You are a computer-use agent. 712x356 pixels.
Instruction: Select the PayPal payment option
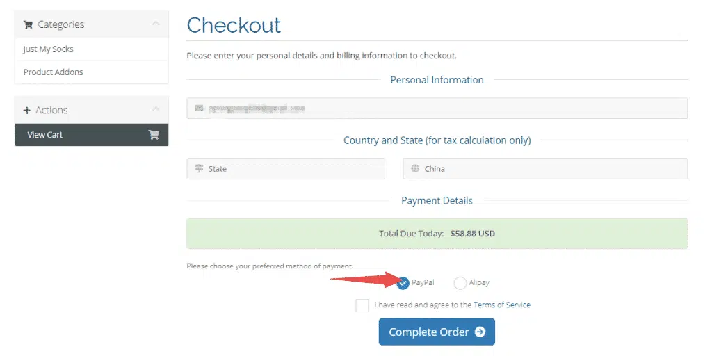[x=403, y=283]
